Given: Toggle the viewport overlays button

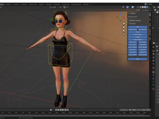Looking at the screenshot, I should coord(133,7).
